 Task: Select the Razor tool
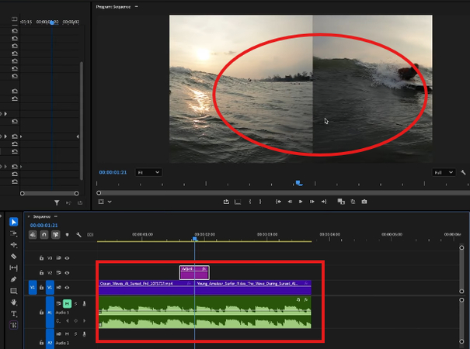[x=13, y=256]
